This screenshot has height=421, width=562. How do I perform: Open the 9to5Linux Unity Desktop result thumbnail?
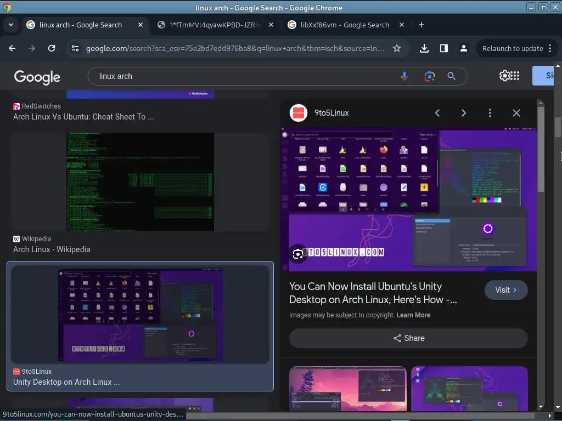click(x=140, y=314)
